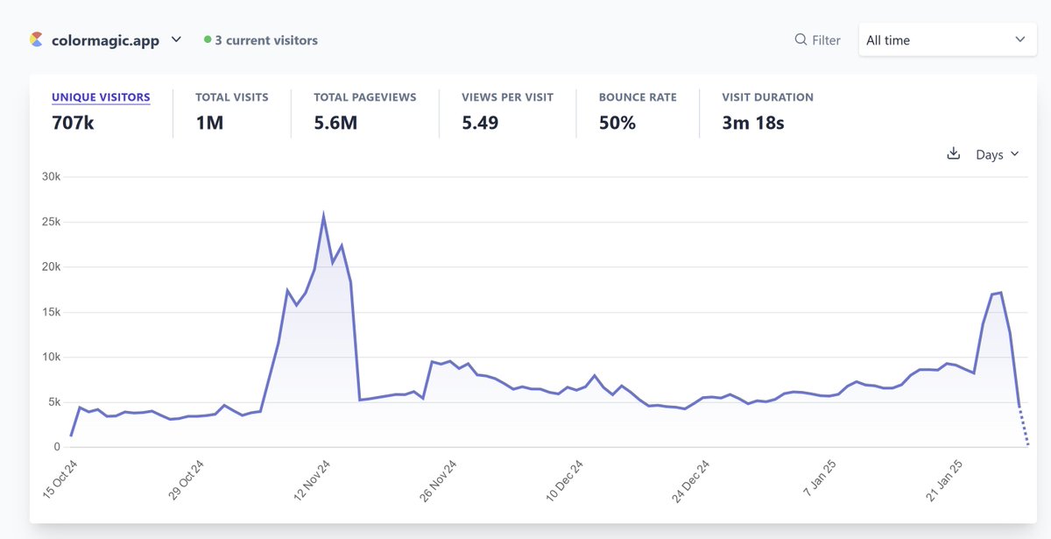Click the colormagic.app site logo icon
The width and height of the screenshot is (1051, 539).
click(36, 39)
